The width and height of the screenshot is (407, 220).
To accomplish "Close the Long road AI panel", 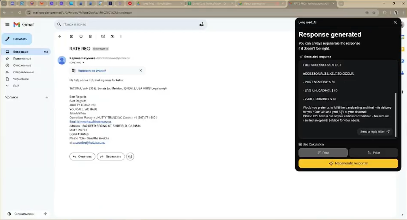I will 395,22.
